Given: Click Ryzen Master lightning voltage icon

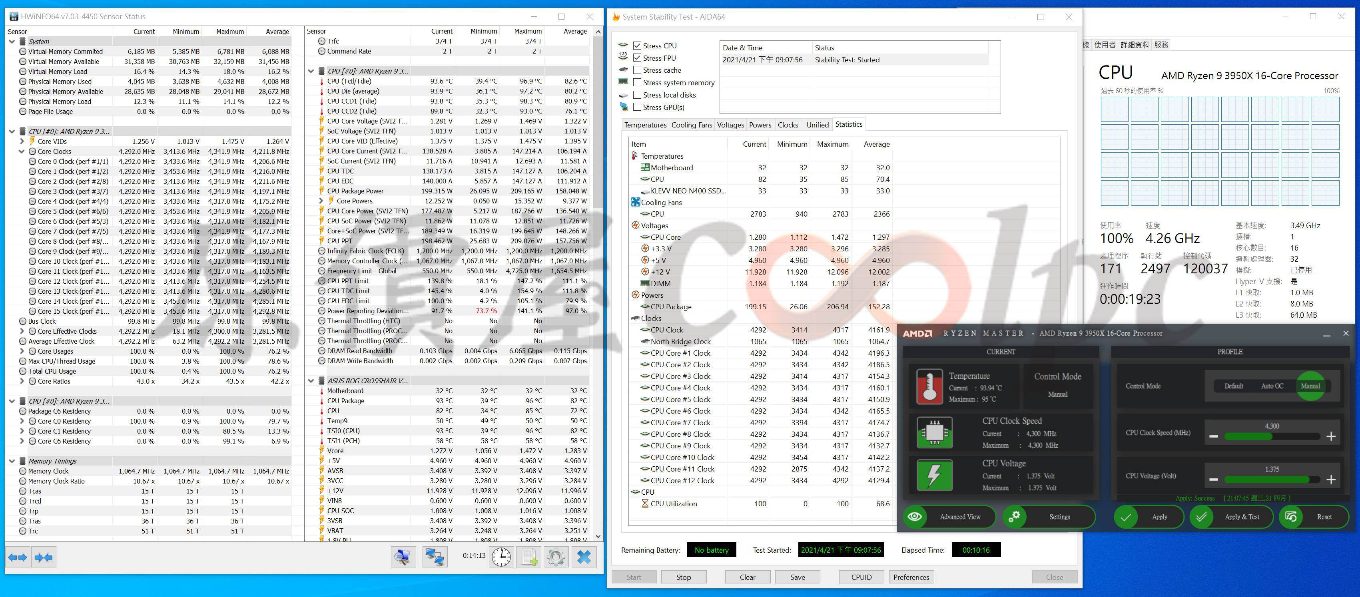Looking at the screenshot, I should click(935, 475).
